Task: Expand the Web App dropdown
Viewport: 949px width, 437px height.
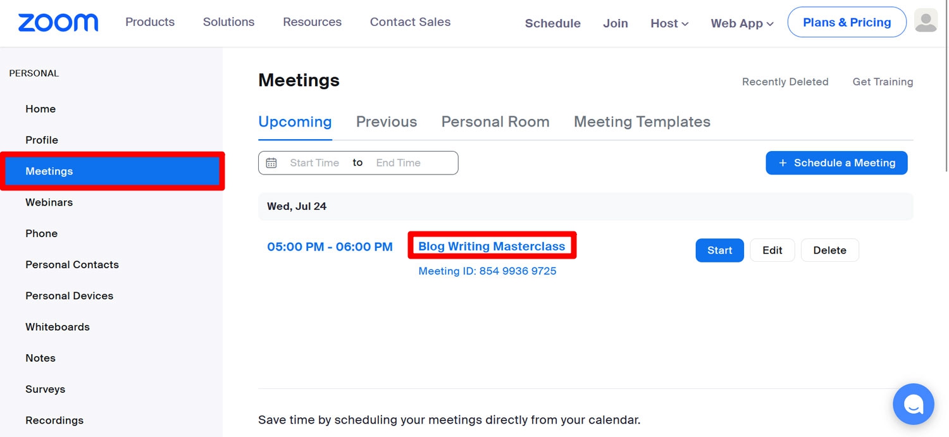Action: (742, 23)
